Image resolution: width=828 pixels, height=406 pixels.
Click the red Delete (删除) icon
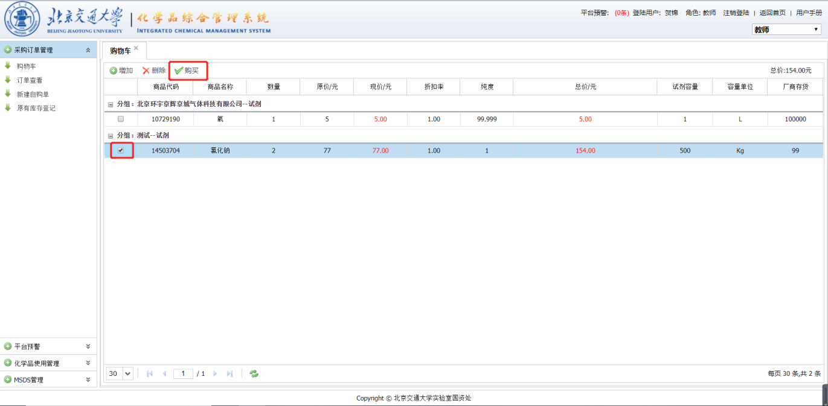point(146,71)
